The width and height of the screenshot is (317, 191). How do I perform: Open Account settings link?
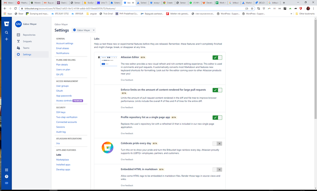click(65, 44)
